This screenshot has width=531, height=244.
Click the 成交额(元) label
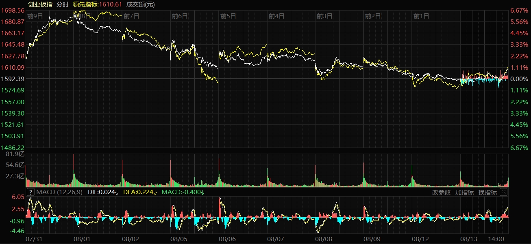pyautogui.click(x=141, y=4)
